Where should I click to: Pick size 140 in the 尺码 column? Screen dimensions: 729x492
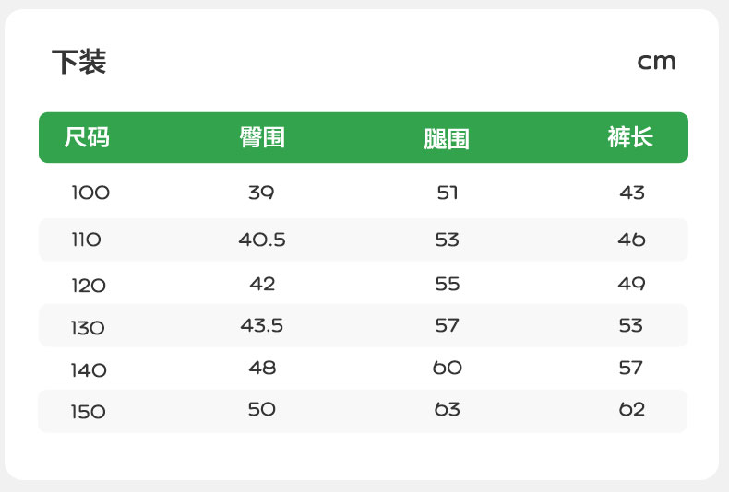(89, 370)
